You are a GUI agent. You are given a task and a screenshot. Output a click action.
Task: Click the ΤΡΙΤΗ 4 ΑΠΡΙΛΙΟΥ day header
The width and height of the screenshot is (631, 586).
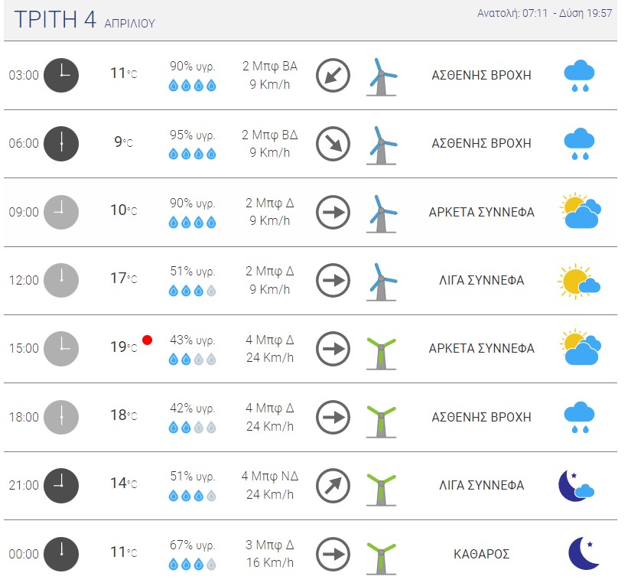coord(84,19)
